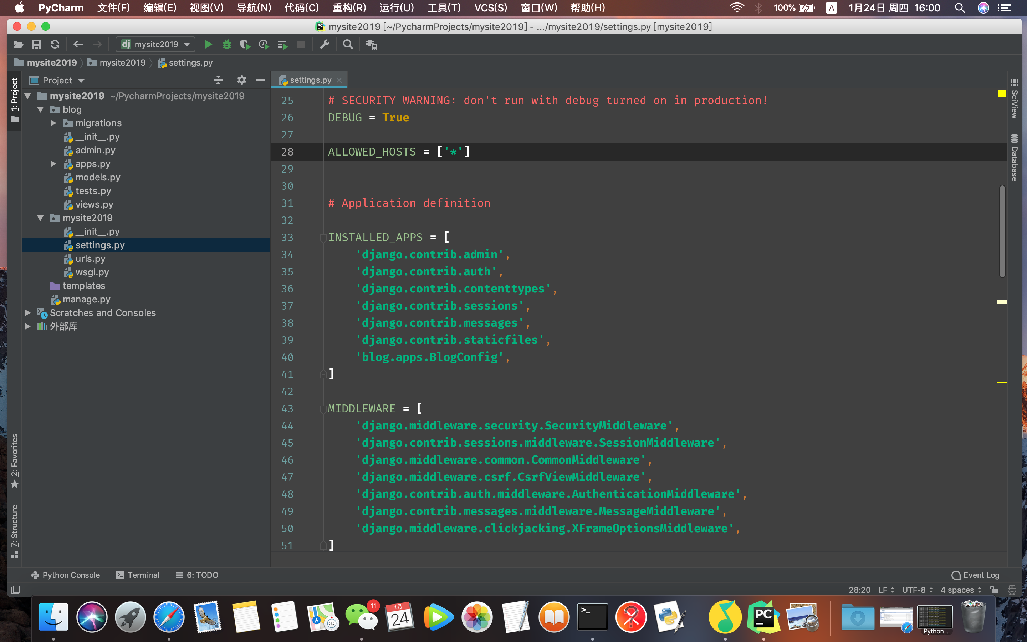Viewport: 1027px width, 642px height.
Task: Toggle the SciView side panel
Action: [1014, 98]
